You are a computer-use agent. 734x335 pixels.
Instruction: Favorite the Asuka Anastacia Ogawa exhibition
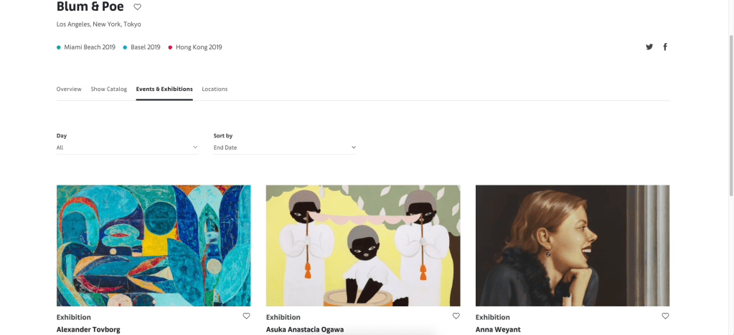click(x=456, y=316)
